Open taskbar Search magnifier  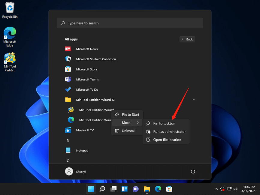(x=102, y=189)
